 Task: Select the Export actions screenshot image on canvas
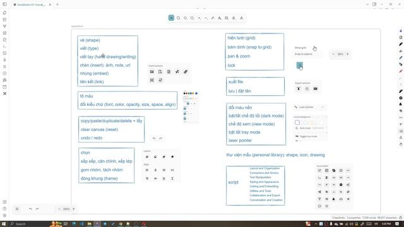[x=307, y=87]
